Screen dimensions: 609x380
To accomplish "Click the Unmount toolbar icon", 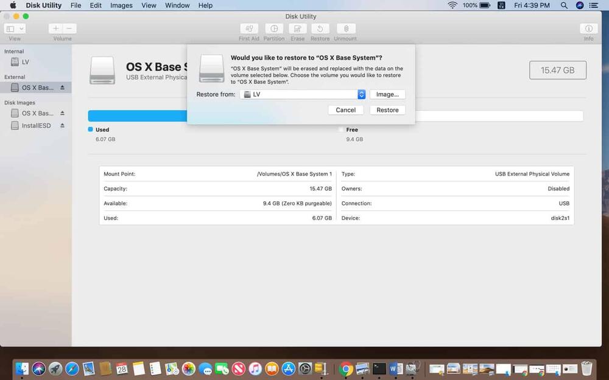I will (x=346, y=29).
